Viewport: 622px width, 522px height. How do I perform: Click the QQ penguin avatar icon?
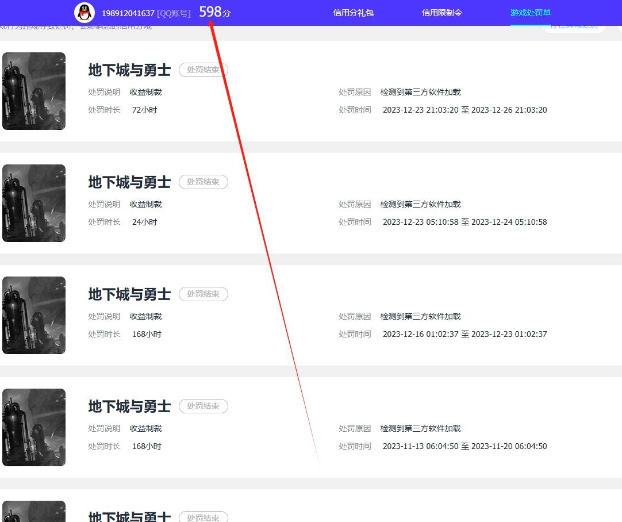[85, 12]
